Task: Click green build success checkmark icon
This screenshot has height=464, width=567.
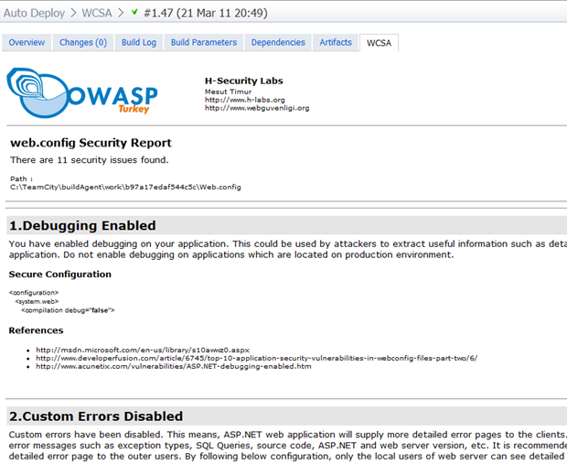Action: coord(134,12)
